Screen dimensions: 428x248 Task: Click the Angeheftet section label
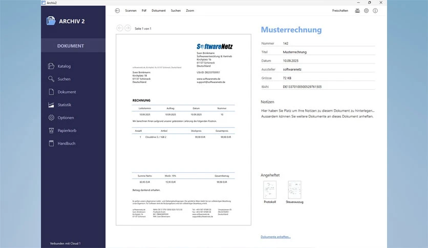coord(270,175)
